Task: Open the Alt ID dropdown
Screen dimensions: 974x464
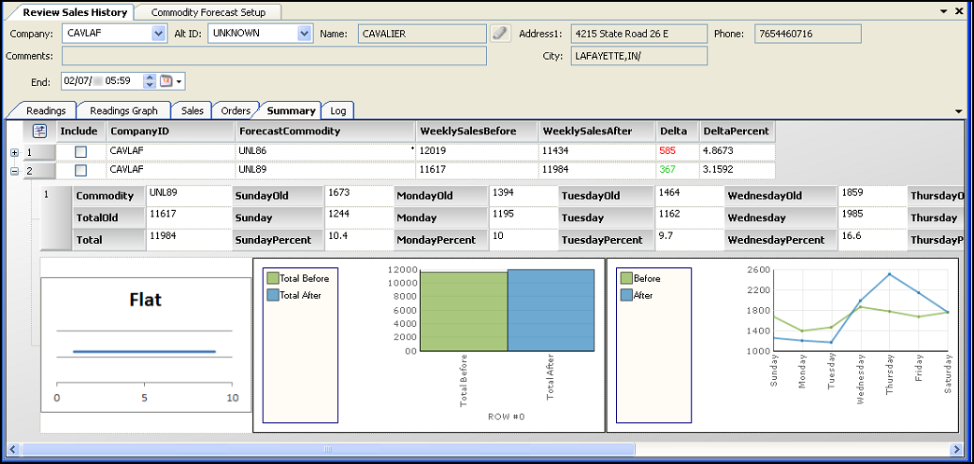Action: [x=304, y=34]
